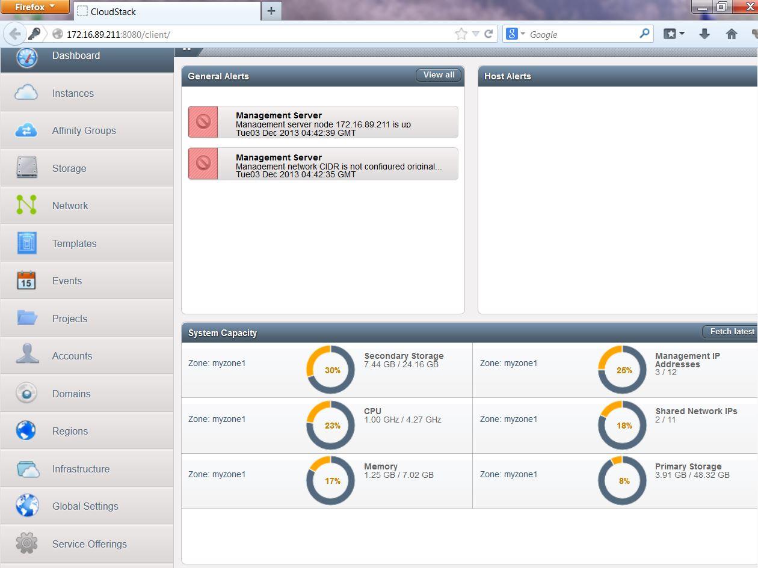Click the Service Offerings gear icon
The width and height of the screenshot is (758, 568).
(26, 543)
